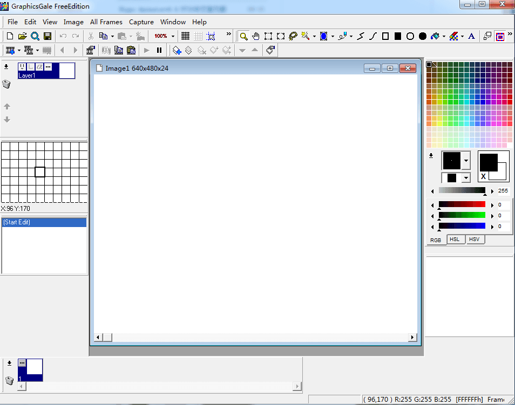Switch to the HSV color tab
Screen dimensions: 515x405
click(x=475, y=239)
